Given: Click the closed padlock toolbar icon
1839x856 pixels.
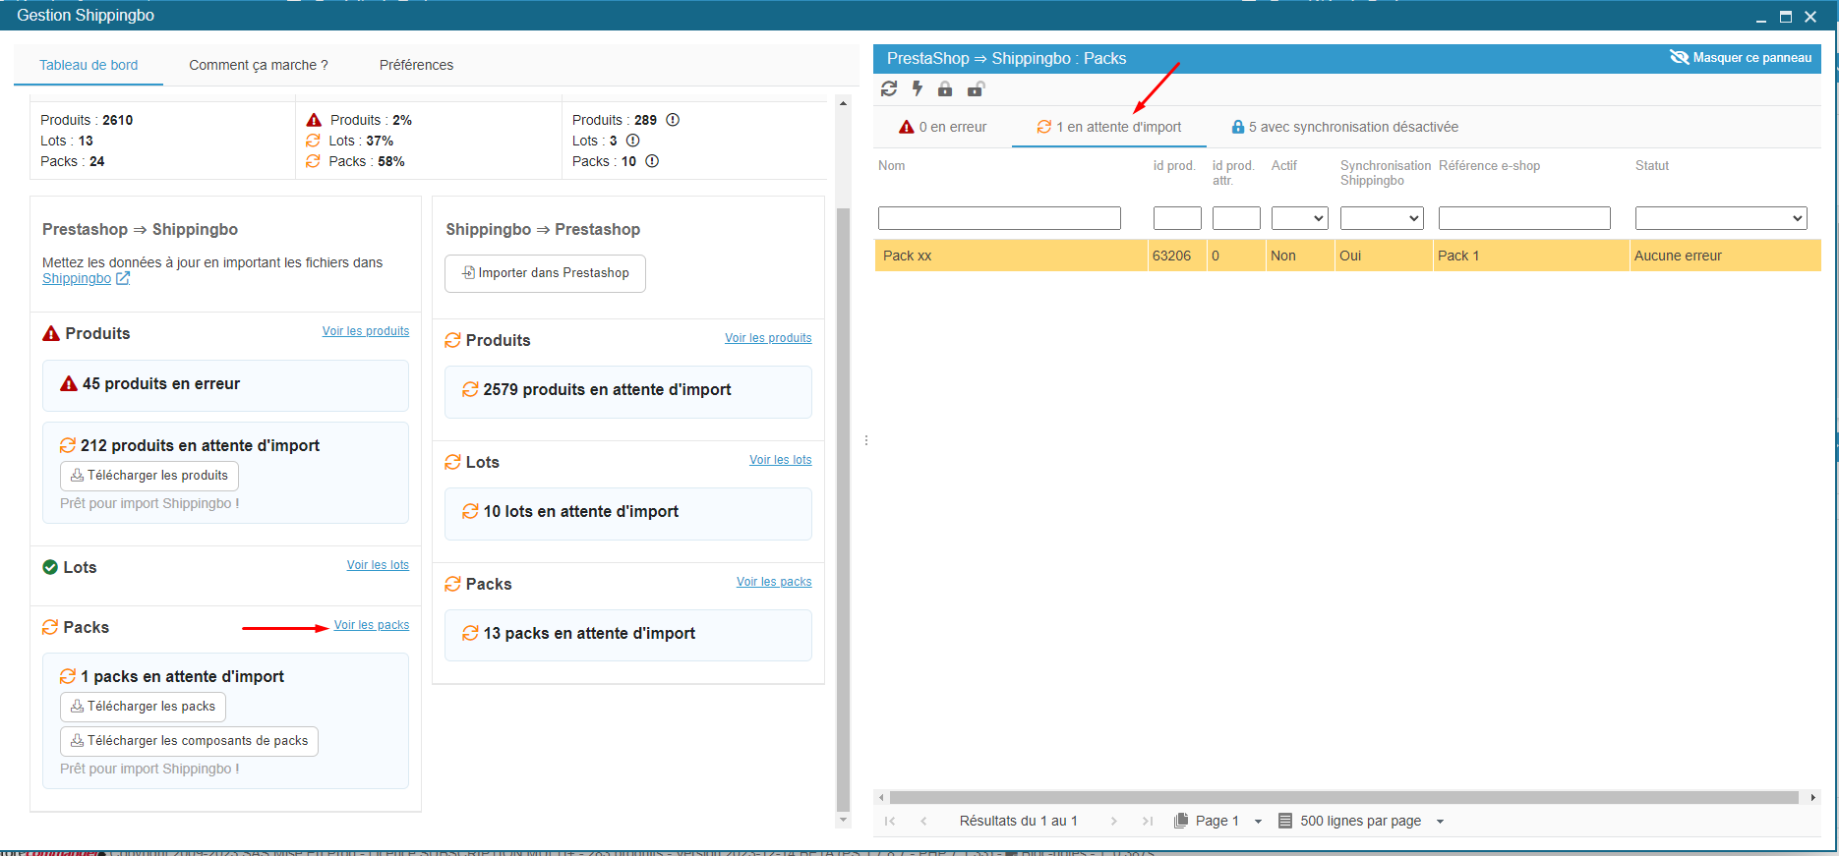Looking at the screenshot, I should 945,89.
